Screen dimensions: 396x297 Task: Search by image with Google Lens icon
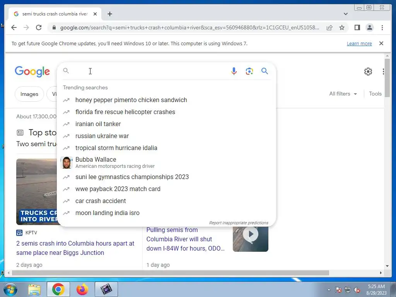click(x=249, y=71)
